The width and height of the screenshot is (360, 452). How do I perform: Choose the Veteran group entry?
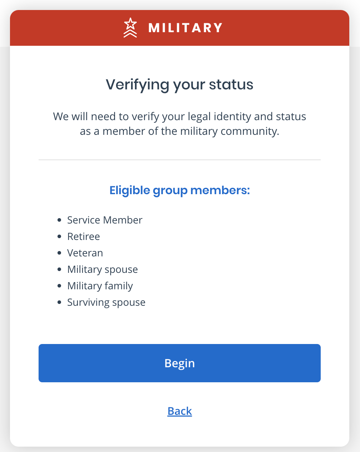click(85, 253)
